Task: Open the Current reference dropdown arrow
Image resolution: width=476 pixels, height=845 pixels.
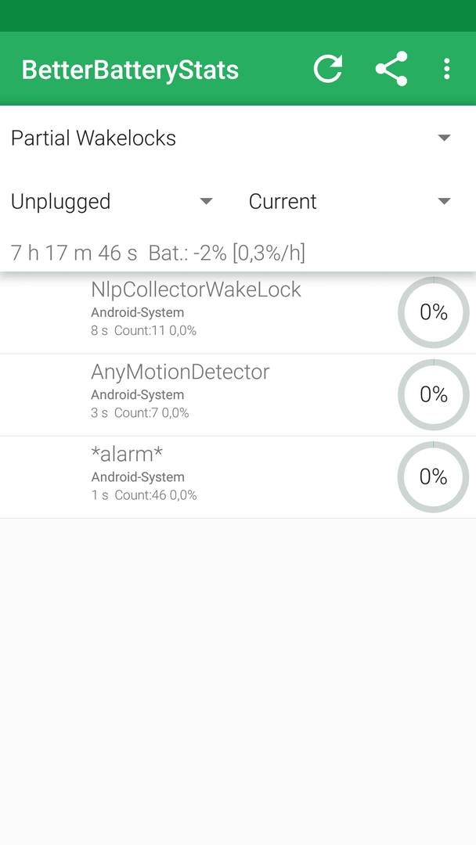Action: (444, 202)
